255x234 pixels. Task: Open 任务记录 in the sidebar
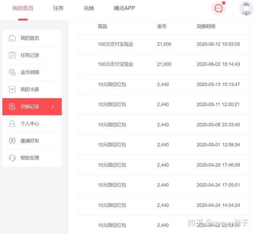point(32,55)
